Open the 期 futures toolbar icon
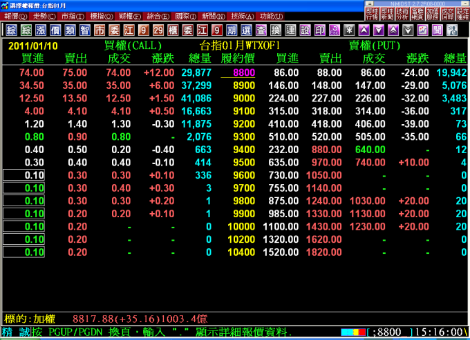470x340 pixels. (232, 30)
